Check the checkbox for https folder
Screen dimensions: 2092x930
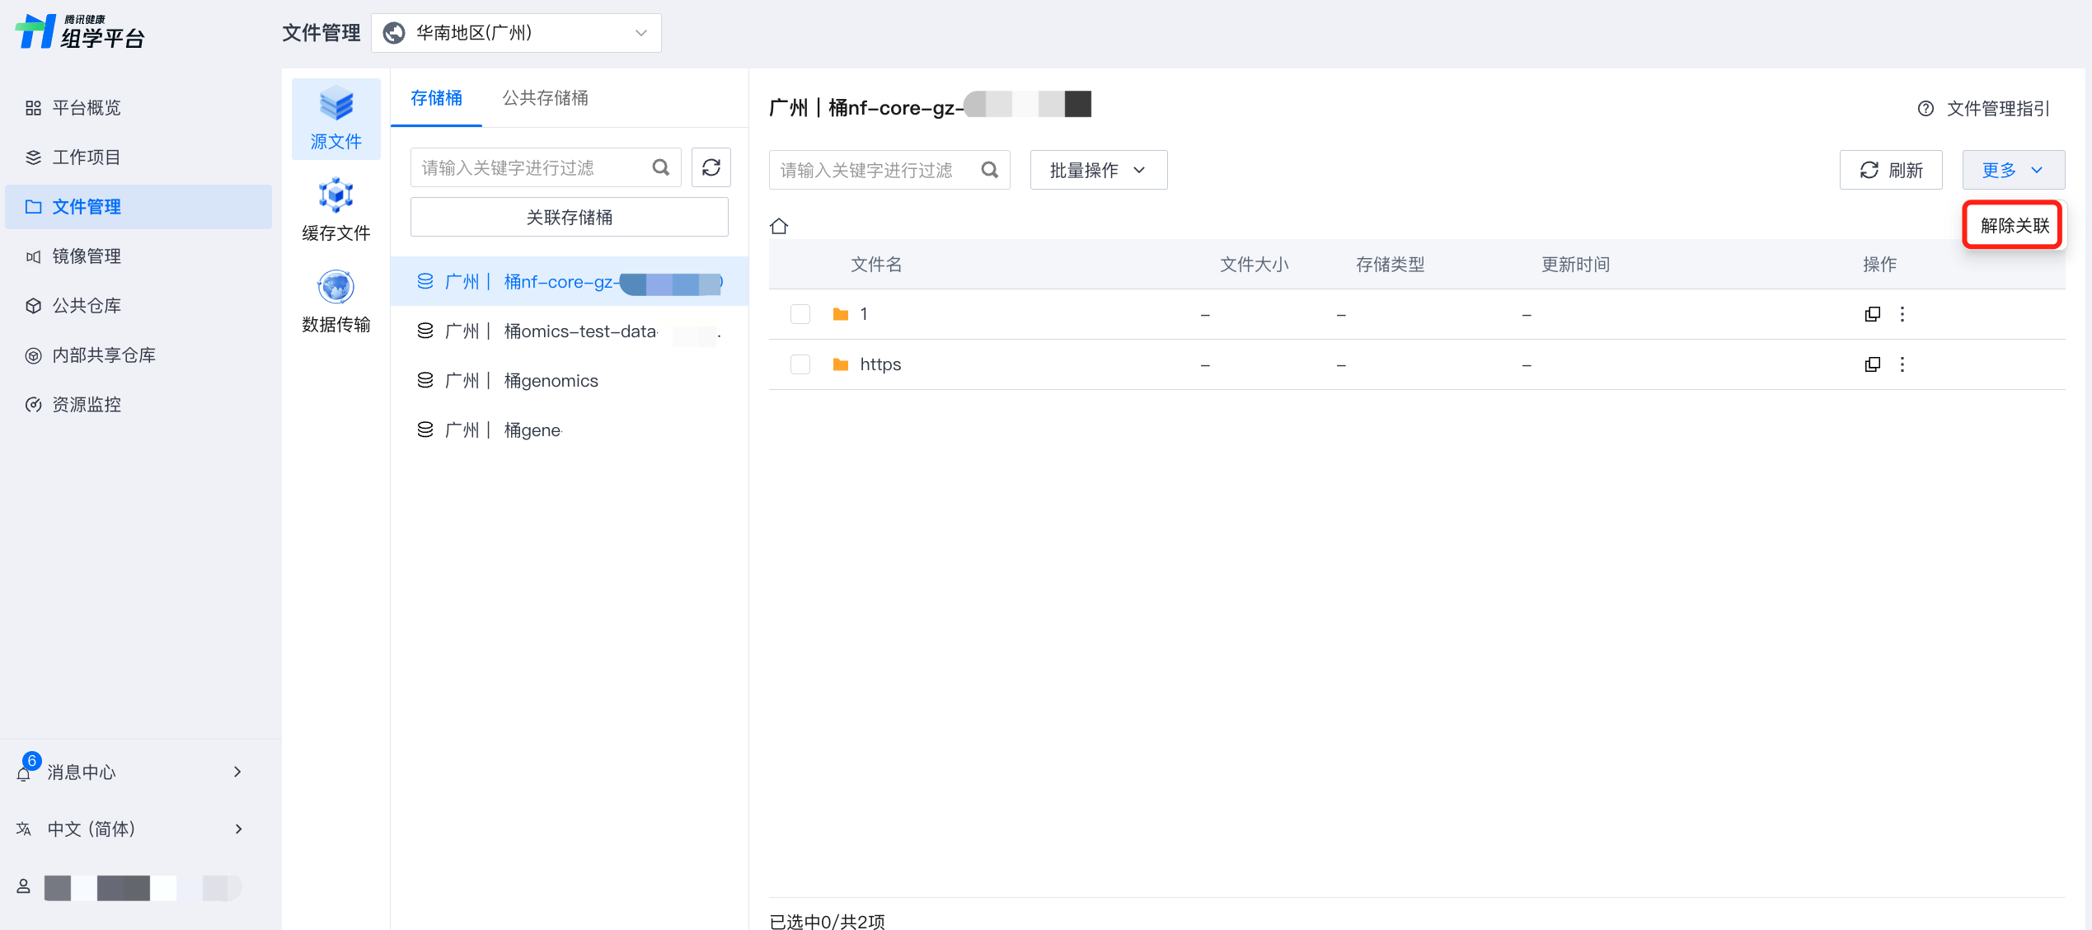point(800,364)
